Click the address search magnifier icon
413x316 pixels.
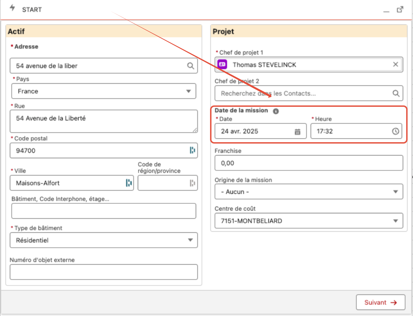(190, 66)
